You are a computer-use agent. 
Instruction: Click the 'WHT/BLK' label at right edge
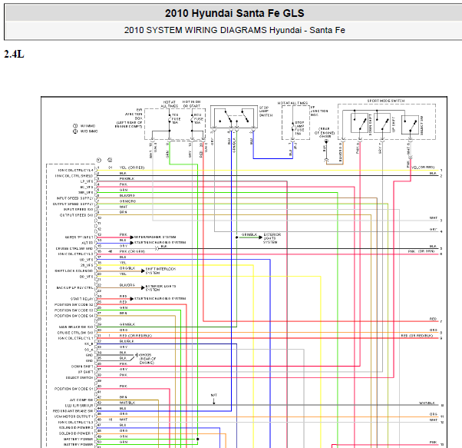pos(427,403)
